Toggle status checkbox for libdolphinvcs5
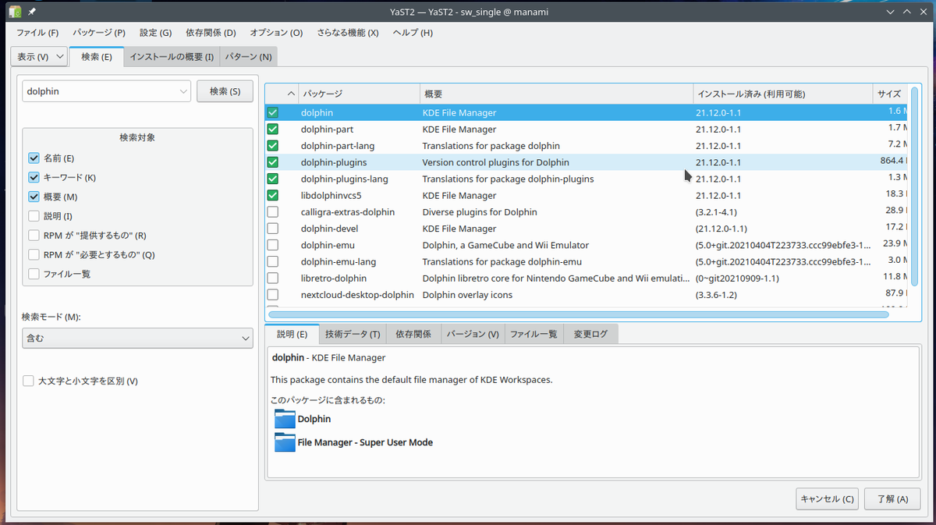 (272, 195)
